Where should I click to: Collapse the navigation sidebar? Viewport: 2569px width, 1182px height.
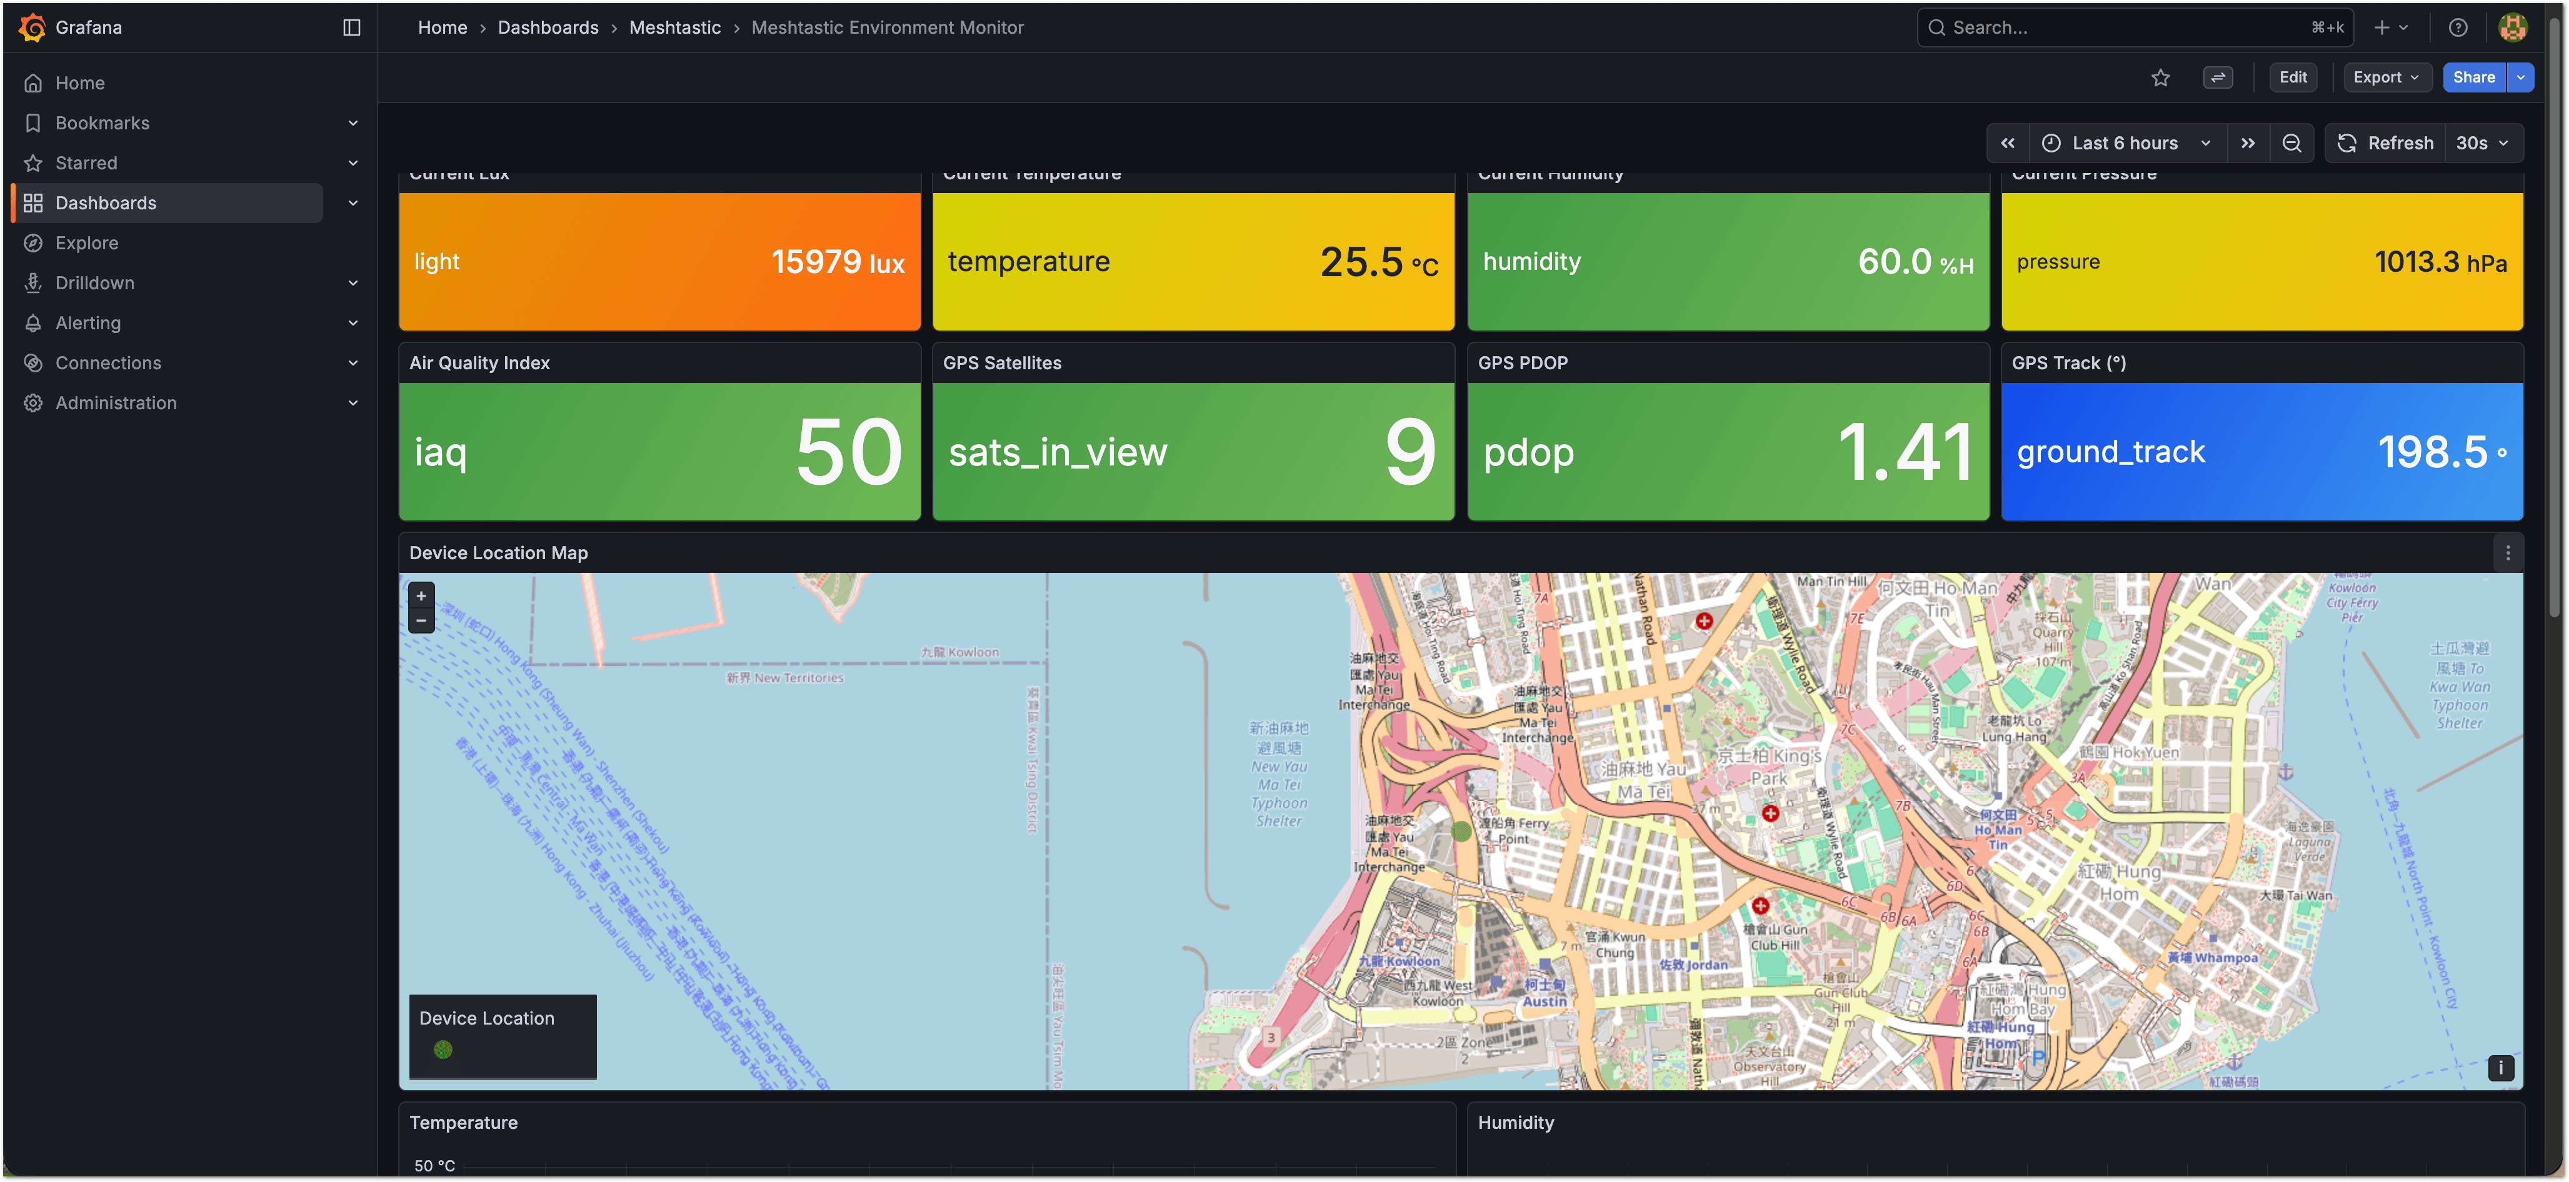pyautogui.click(x=351, y=27)
